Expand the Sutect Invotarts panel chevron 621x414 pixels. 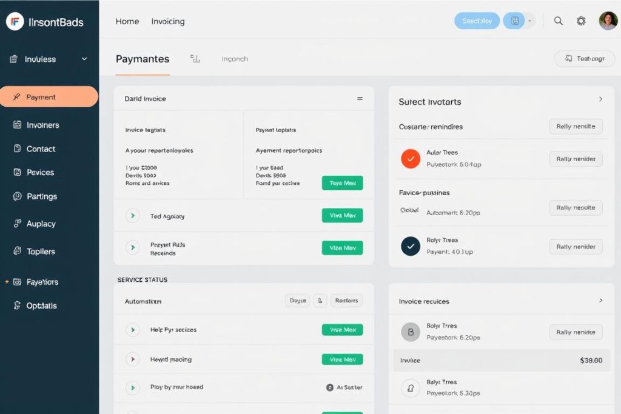(x=600, y=99)
